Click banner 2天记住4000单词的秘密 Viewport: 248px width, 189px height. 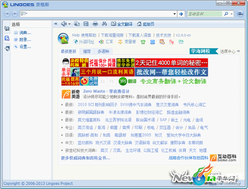pyautogui.click(x=171, y=63)
